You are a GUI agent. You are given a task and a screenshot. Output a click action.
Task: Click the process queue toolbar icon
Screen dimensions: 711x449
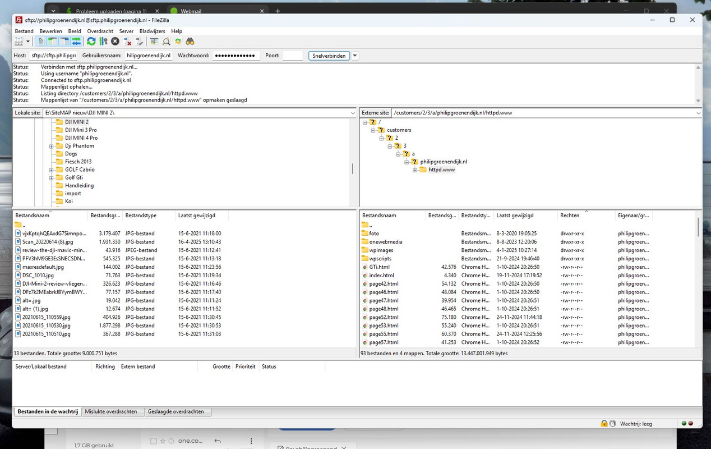click(x=103, y=42)
